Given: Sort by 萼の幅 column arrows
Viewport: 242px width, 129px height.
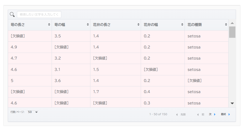Looking at the screenshot, I should [88, 25].
